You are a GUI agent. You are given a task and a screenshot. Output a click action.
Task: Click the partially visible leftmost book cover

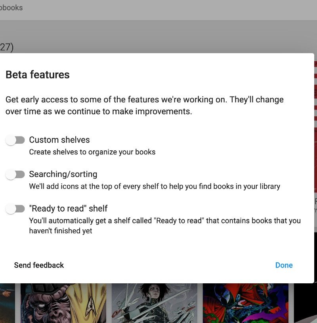7,303
